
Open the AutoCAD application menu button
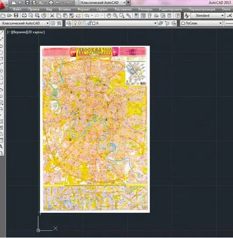[x=3, y=5]
